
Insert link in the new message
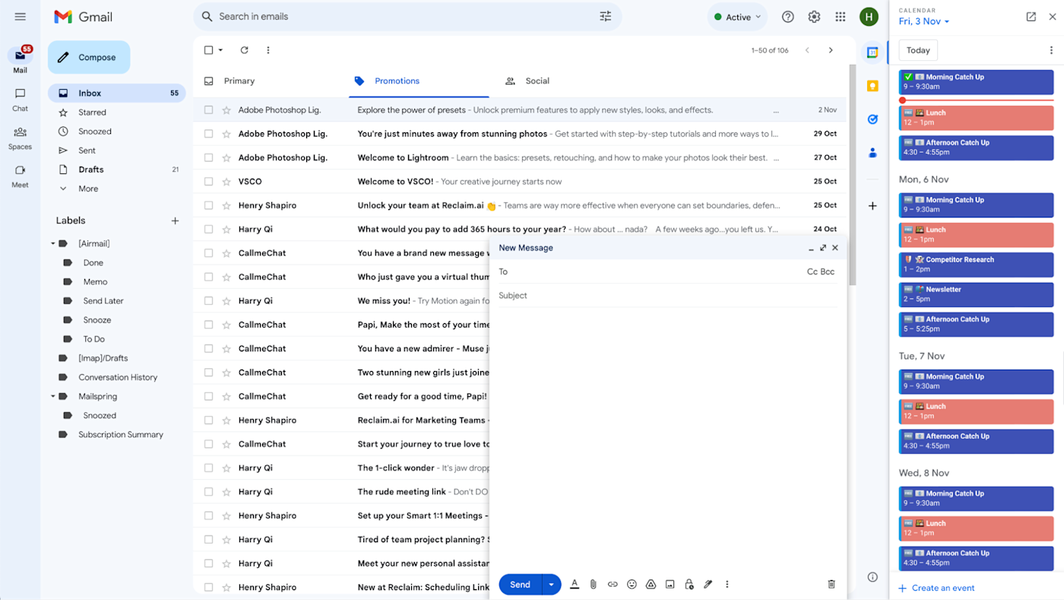[613, 584]
